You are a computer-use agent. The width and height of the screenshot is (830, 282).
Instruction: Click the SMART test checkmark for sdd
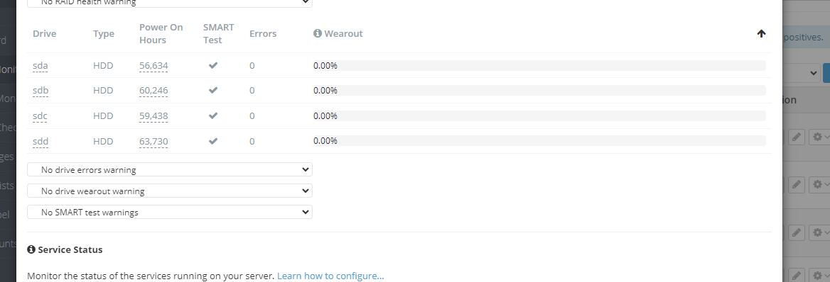[x=212, y=141]
